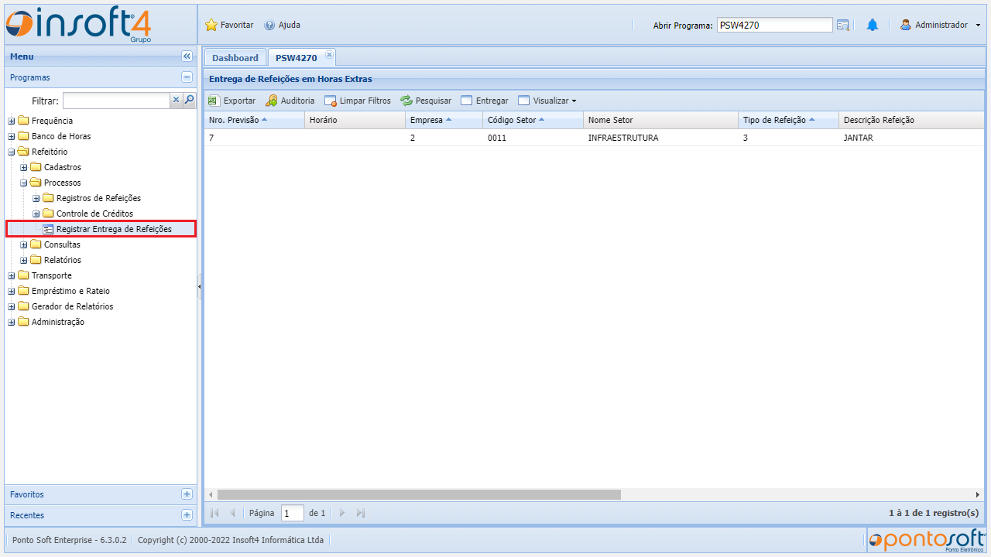Click the program list icon beside Abrir Programa

(843, 26)
